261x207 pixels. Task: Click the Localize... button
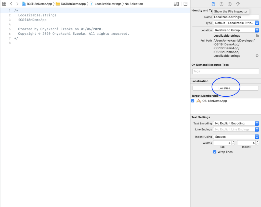click(226, 88)
